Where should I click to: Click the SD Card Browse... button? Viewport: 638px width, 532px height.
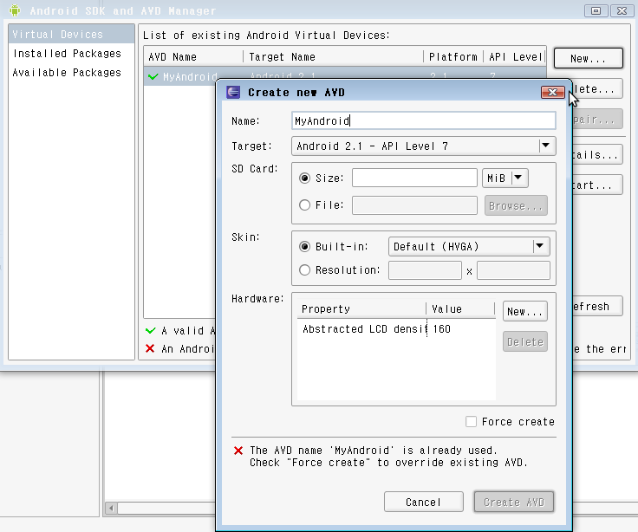(516, 206)
